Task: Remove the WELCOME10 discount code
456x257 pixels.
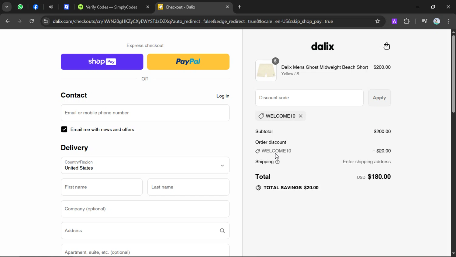Action: [x=300, y=116]
